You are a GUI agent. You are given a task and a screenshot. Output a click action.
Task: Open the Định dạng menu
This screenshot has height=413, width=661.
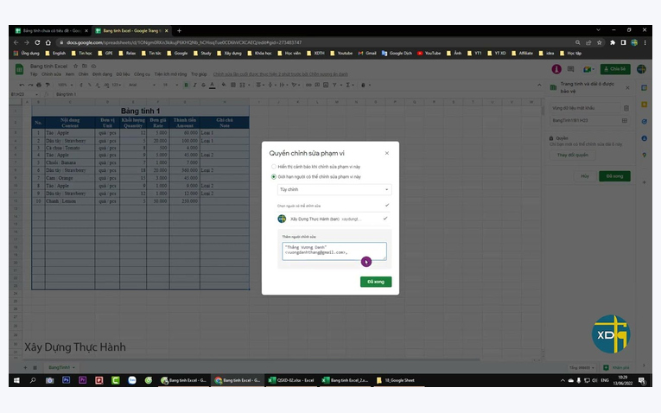pos(102,74)
